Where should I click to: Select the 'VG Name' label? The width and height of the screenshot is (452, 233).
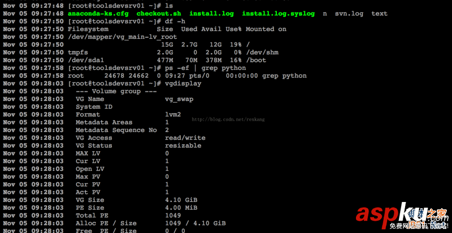pyautogui.click(x=90, y=99)
